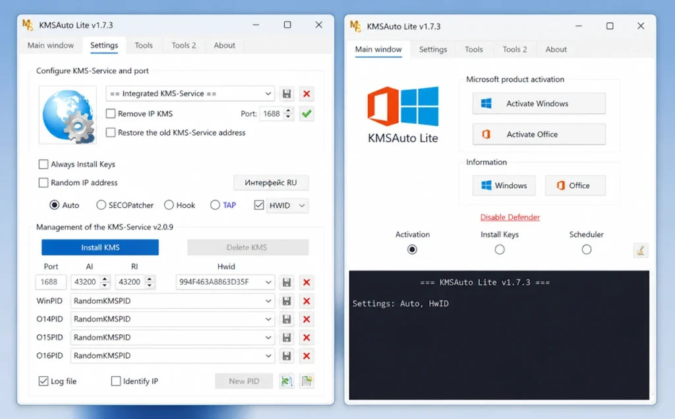Click red X beside Integrated KMS-Service dropdown
This screenshot has width=675, height=419.
[307, 93]
